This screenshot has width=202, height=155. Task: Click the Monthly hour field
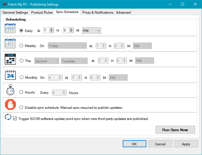pyautogui.click(x=75, y=78)
